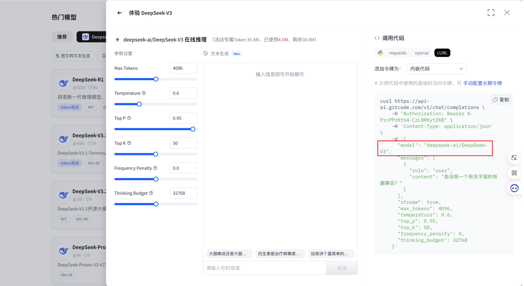Screen dimensions: 524x286
Task: Click the Temperature value field
Action: [x=183, y=93]
